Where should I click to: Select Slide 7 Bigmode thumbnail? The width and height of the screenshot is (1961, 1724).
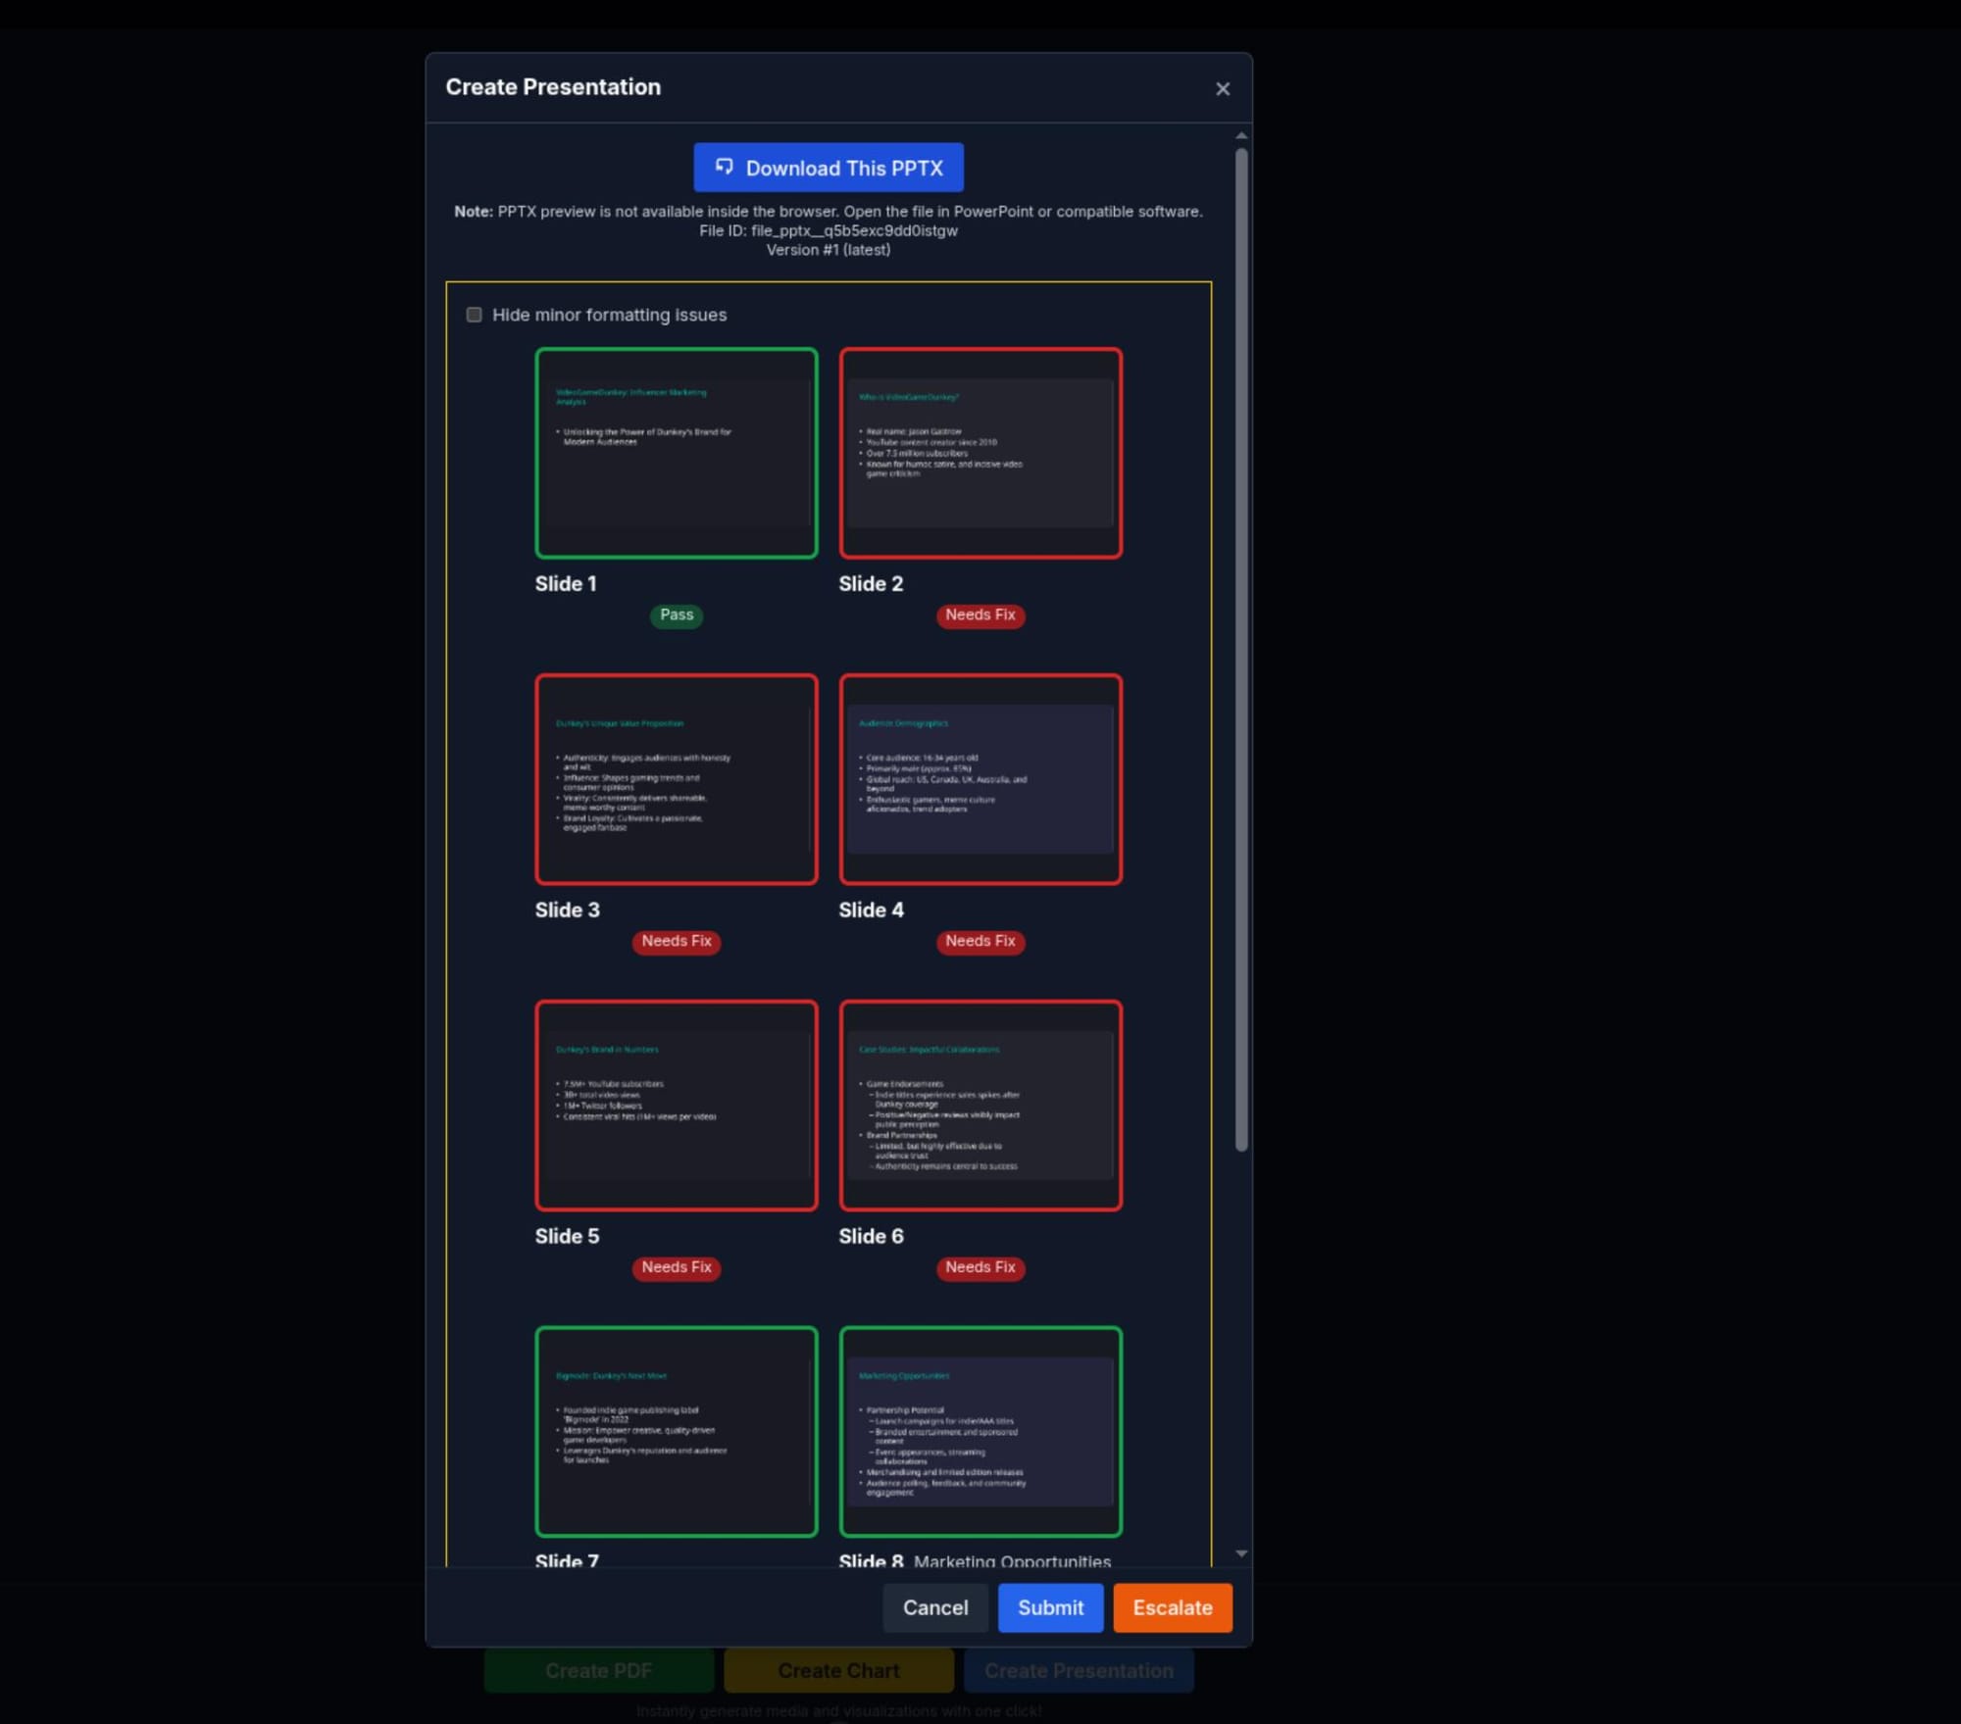tap(676, 1431)
